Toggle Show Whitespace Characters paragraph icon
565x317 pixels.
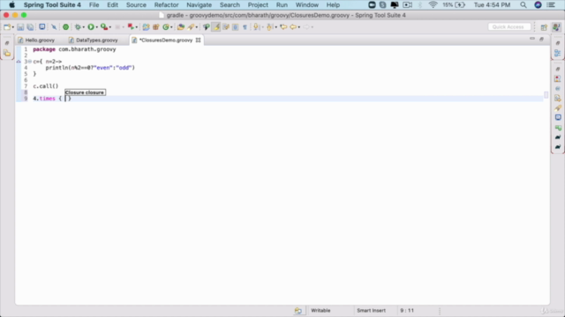click(245, 27)
